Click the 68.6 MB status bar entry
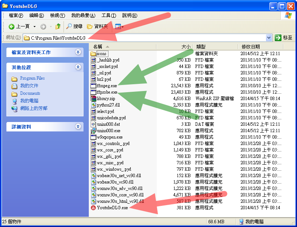Screen dimensions: 297x227 tap(216, 221)
